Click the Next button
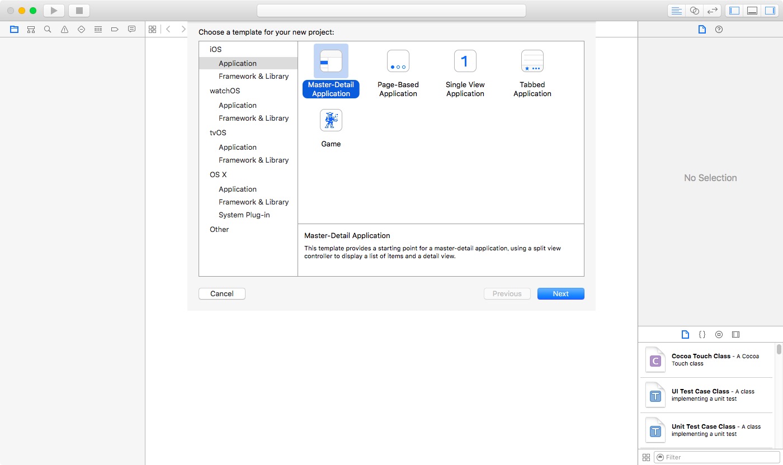 [x=561, y=293]
